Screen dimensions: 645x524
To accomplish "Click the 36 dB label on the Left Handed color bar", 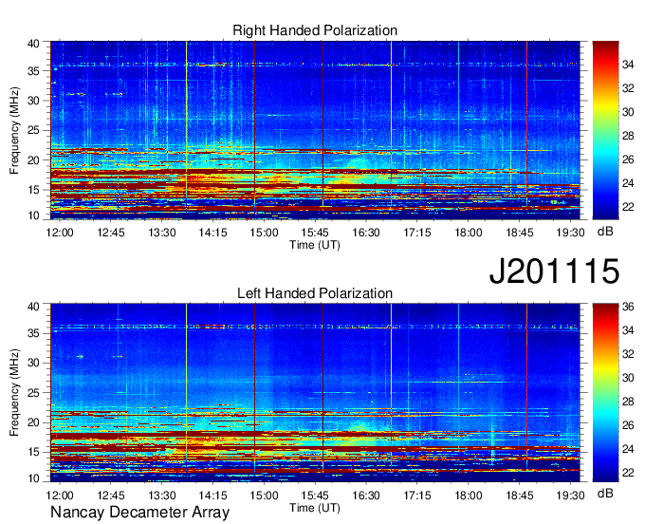I will tap(628, 307).
